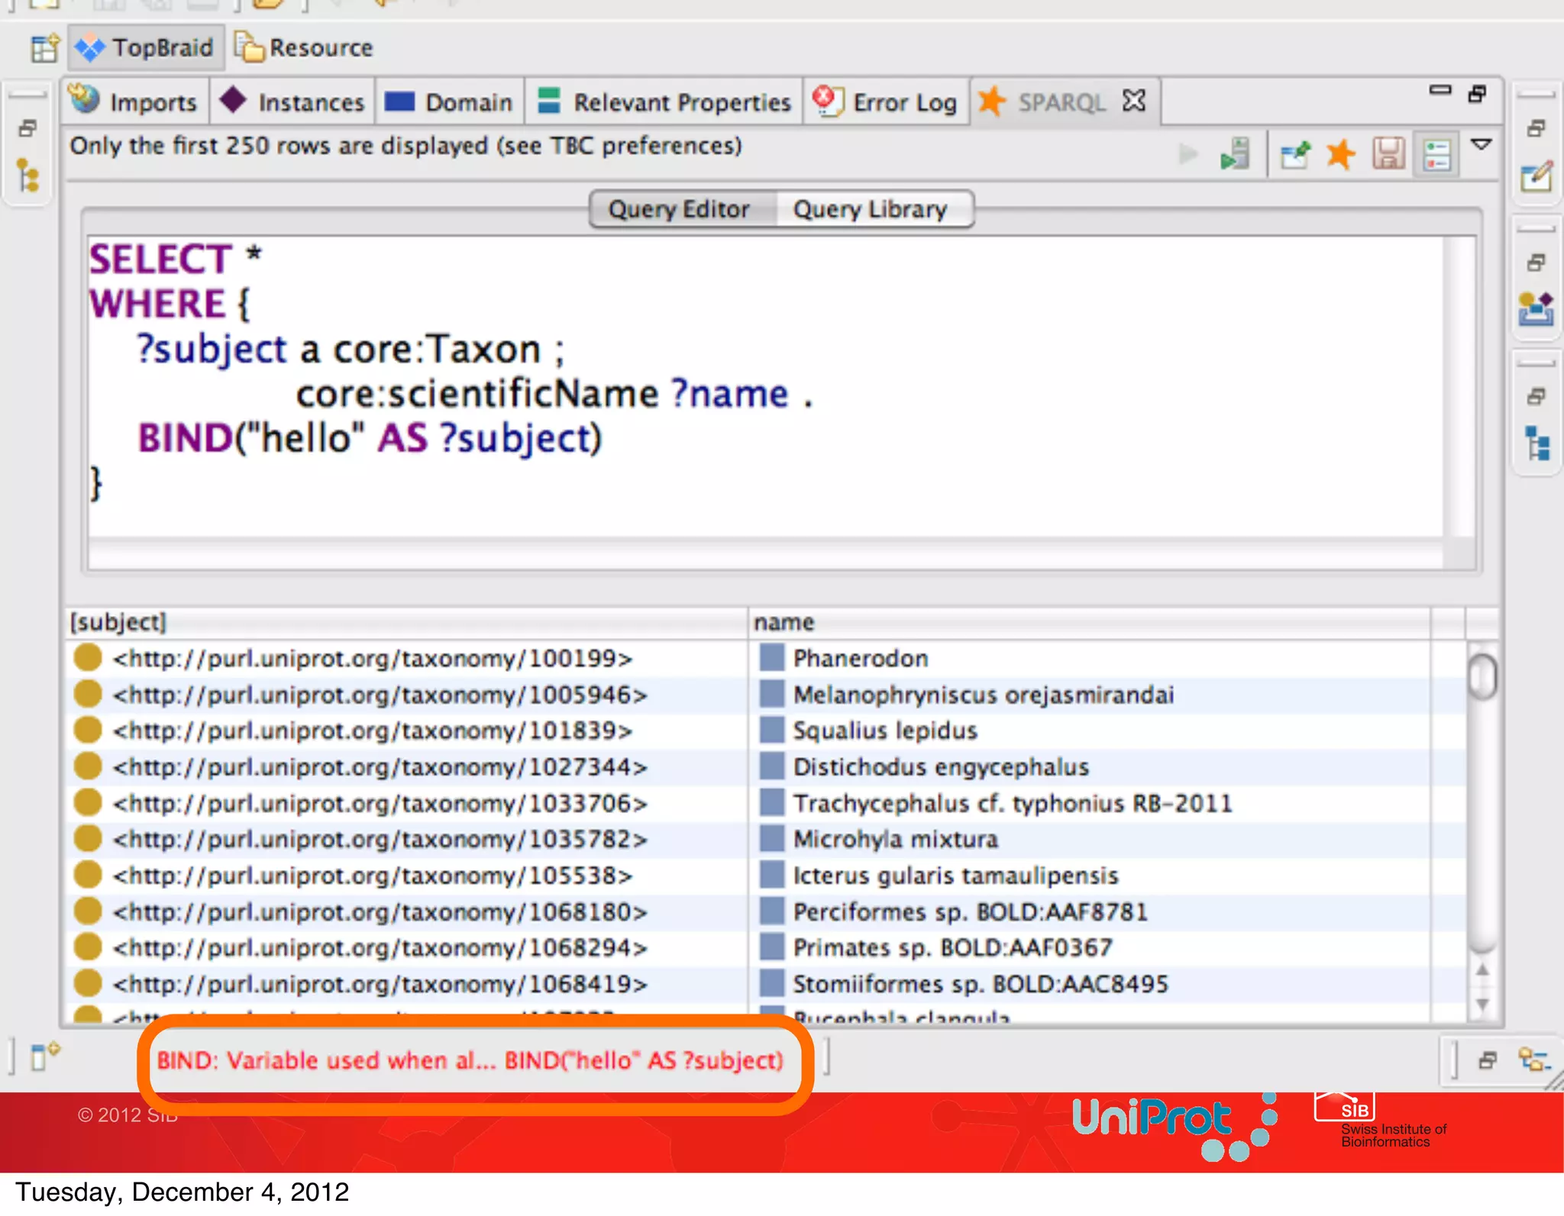
Task: Close the SPARQL tab
Action: coord(1135,101)
